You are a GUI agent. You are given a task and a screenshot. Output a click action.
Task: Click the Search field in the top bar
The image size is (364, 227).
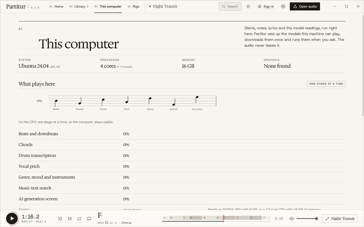point(230,7)
